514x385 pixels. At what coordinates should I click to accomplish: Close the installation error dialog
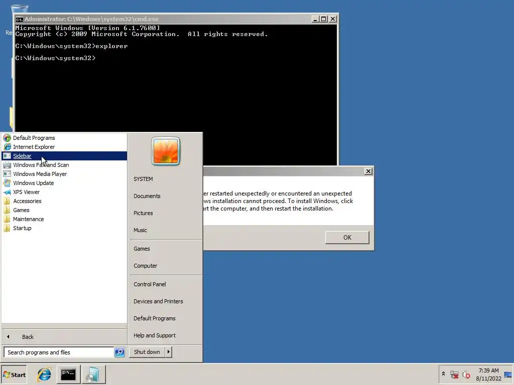[x=368, y=171]
